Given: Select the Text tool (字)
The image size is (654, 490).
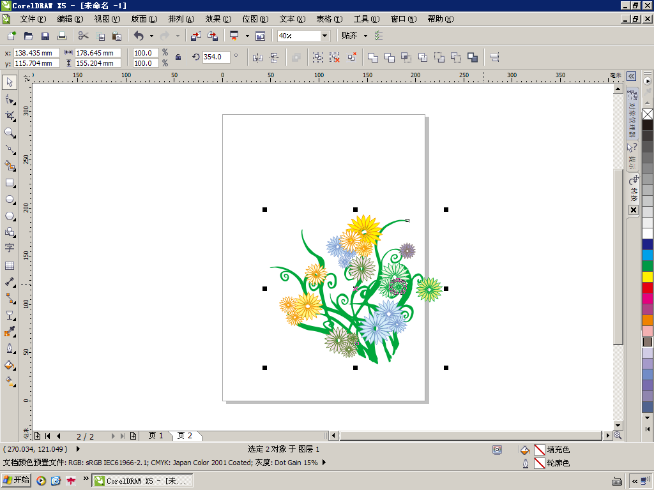Looking at the screenshot, I should [x=10, y=248].
